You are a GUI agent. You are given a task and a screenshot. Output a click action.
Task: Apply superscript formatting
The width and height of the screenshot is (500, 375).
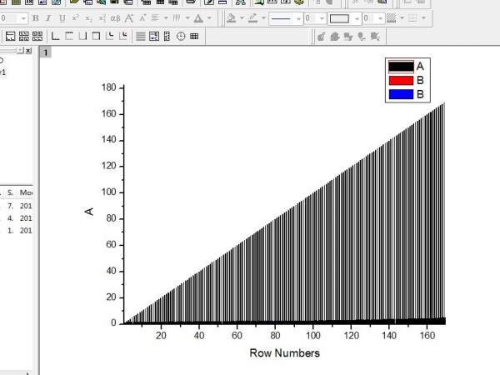[x=75, y=18]
